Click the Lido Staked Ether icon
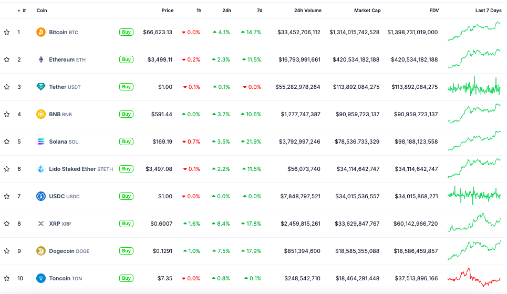 pyautogui.click(x=40, y=169)
